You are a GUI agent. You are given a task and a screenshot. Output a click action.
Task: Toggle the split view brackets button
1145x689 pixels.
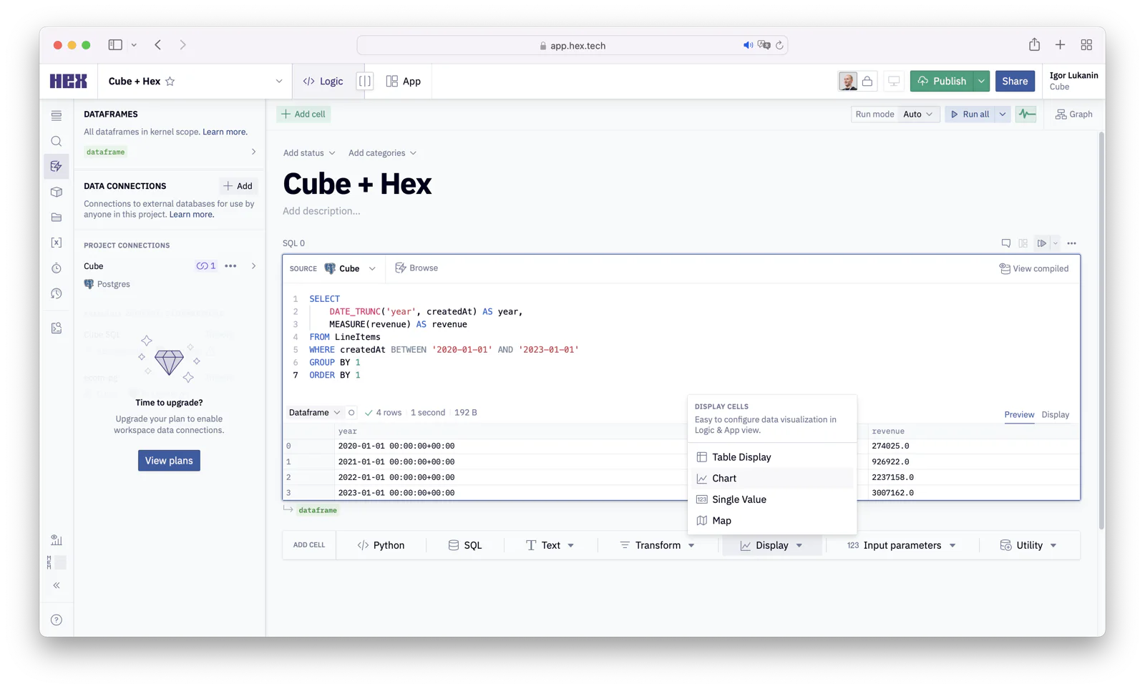[365, 81]
